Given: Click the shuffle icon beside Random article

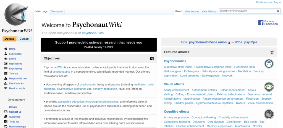Looking at the screenshot, I should [x=6, y=88].
